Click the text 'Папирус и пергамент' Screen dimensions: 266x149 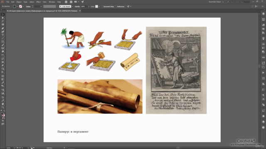[x=73, y=132]
